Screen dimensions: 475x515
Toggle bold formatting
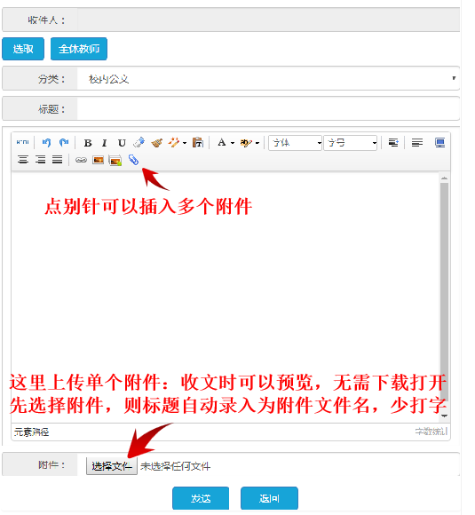tap(88, 143)
